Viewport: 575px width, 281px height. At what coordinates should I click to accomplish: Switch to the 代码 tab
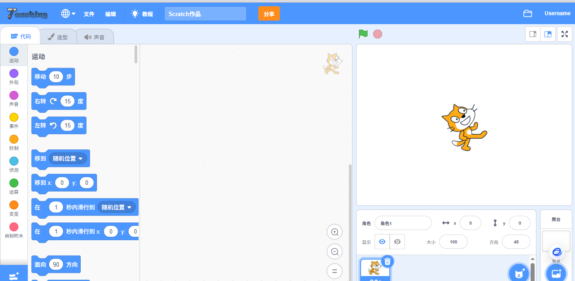tap(21, 36)
